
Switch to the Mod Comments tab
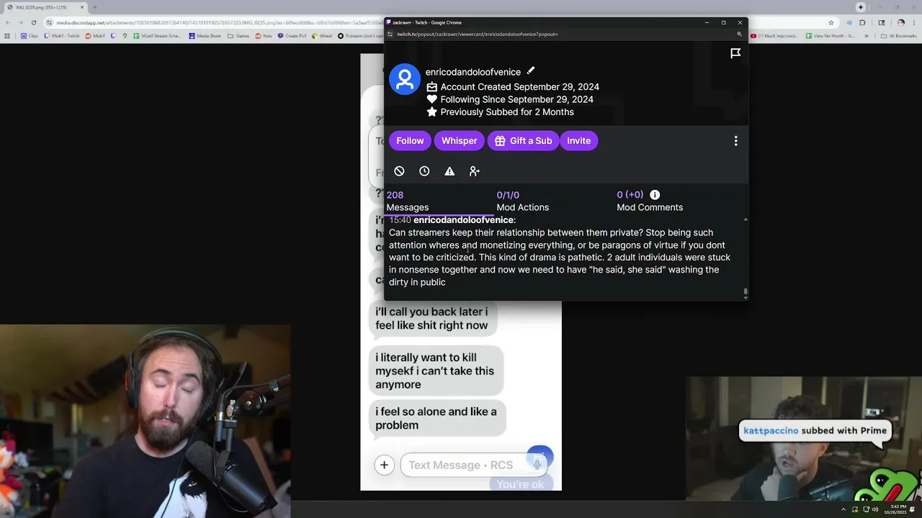click(x=650, y=201)
